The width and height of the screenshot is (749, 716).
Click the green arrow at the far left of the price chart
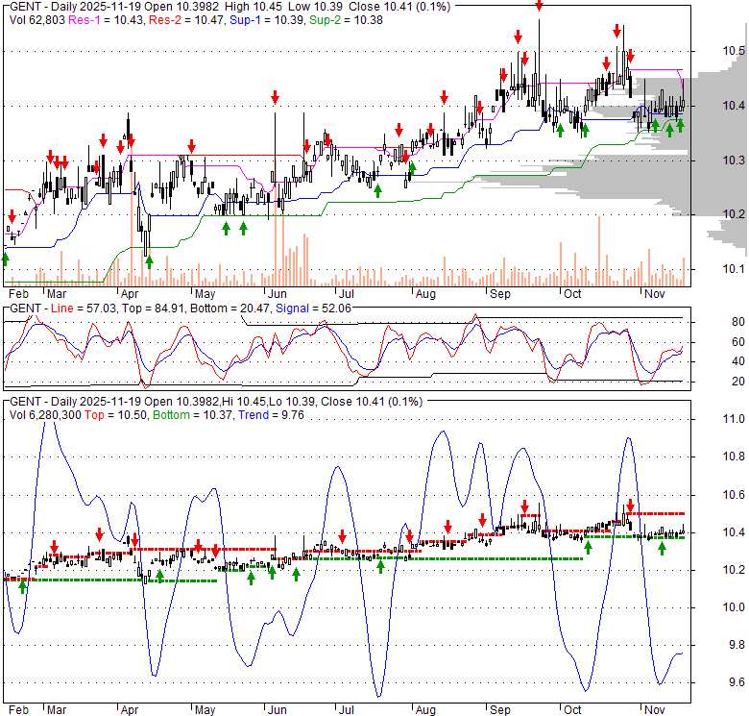5,258
